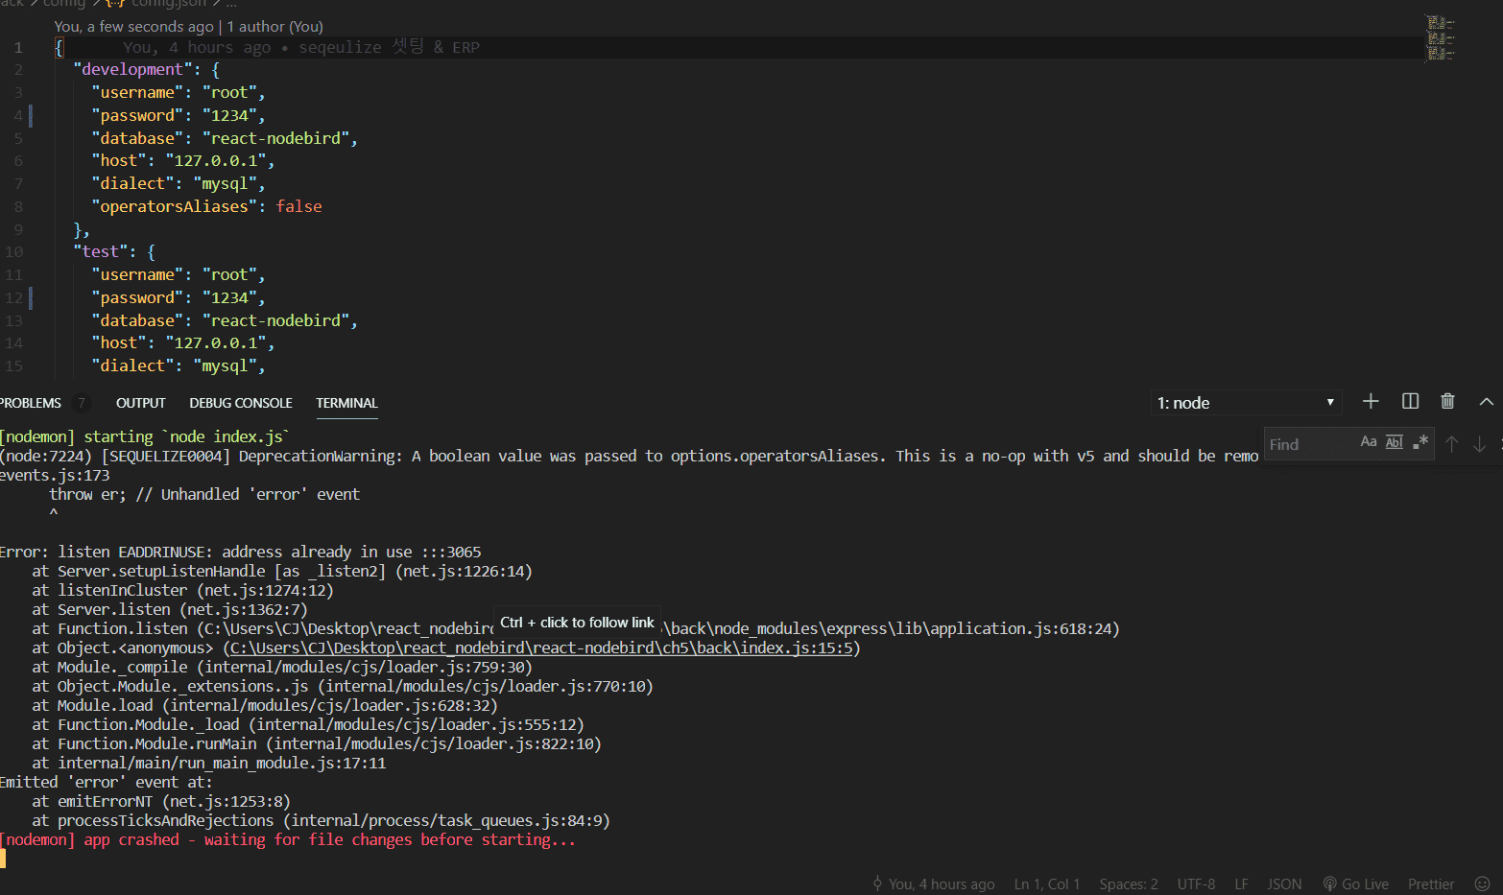Kill terminal using trash icon
This screenshot has width=1503, height=895.
click(1447, 402)
